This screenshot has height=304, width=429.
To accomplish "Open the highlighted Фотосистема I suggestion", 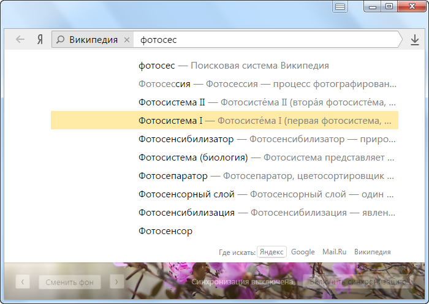I will (x=224, y=120).
